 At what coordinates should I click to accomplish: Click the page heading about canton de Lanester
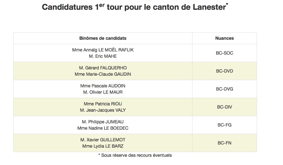[x=135, y=7]
